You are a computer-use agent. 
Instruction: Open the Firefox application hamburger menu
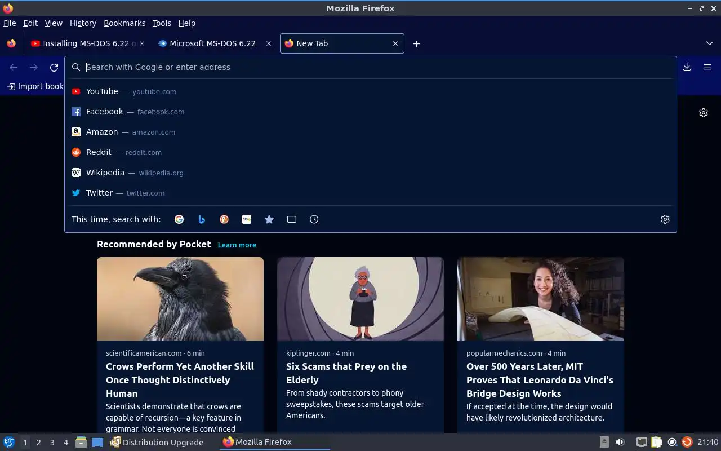[x=707, y=67]
